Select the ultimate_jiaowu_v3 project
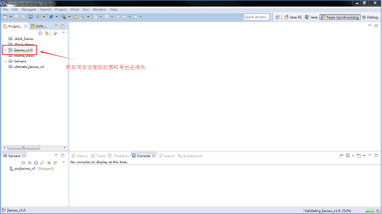Viewport: 382px width, 214px height. click(x=26, y=67)
